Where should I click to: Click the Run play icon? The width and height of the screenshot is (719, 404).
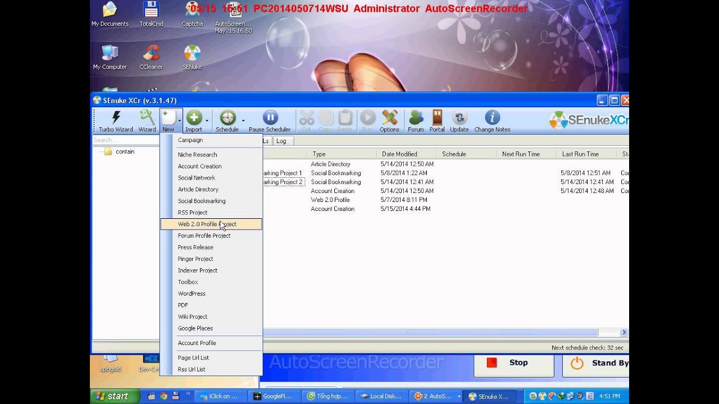coord(367,121)
